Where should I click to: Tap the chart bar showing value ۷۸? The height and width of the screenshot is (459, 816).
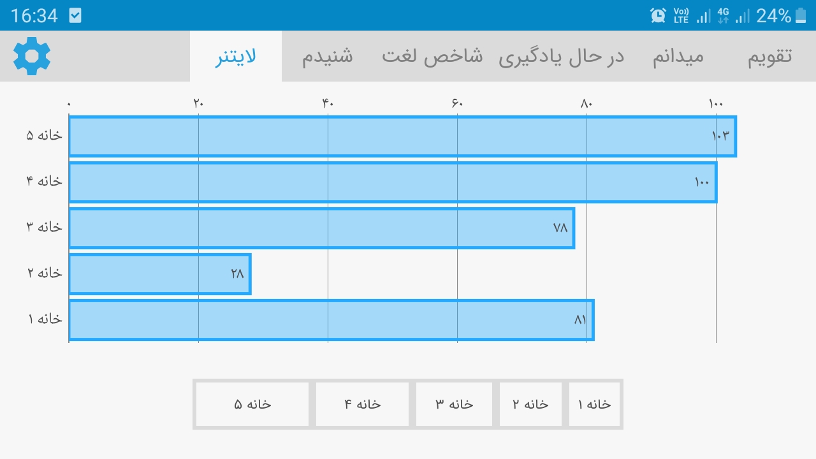coord(321,228)
